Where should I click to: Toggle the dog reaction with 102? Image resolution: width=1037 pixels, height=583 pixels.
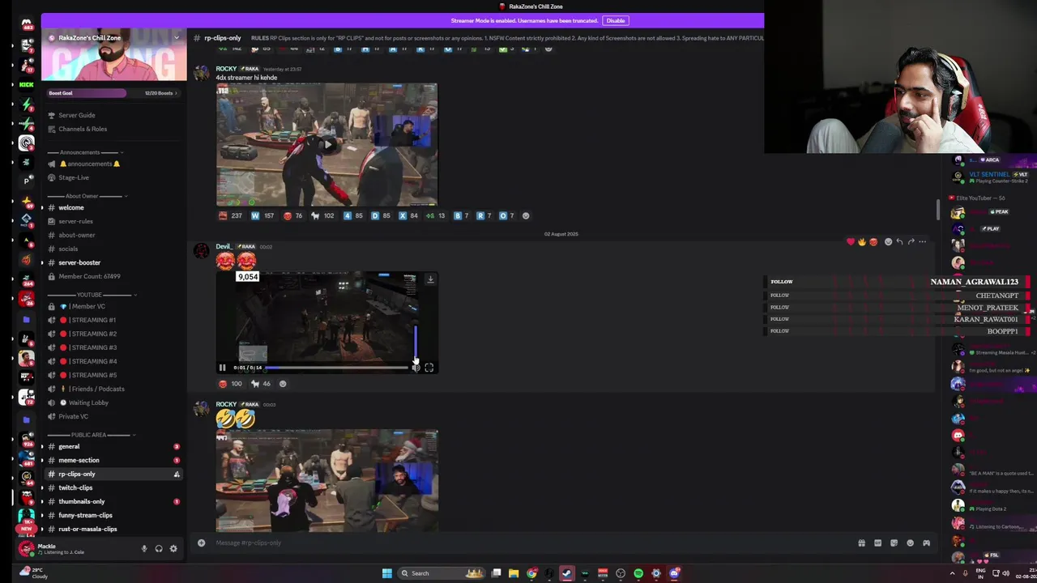(x=322, y=215)
